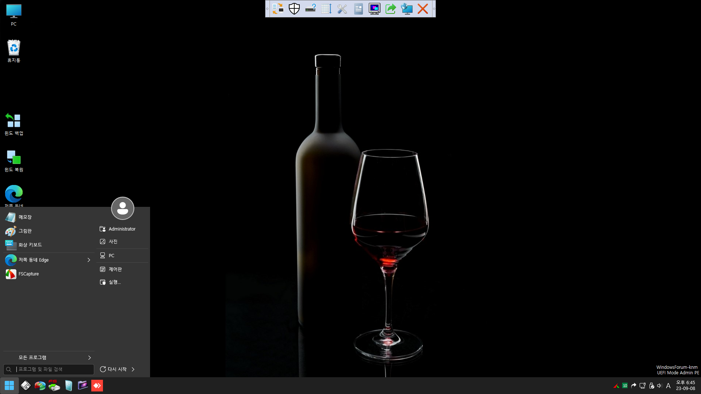Viewport: 701px width, 394px height.
Task: Click the 다시 시작 restart button
Action: 113,369
